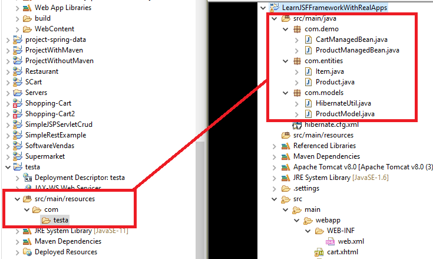Expand the Web App Libraries node

[x=17, y=8]
